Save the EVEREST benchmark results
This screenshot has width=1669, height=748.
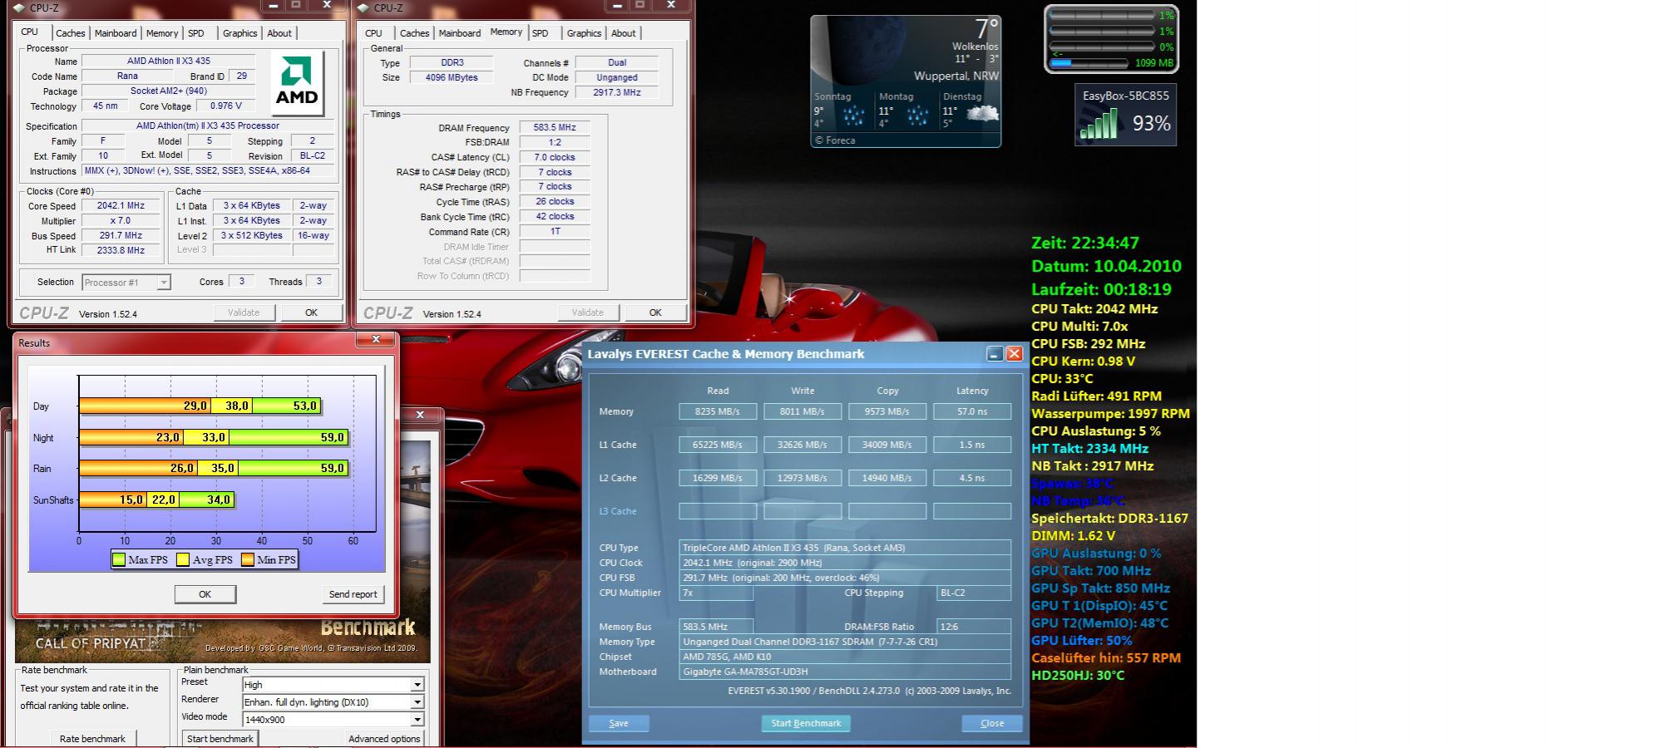(x=619, y=723)
